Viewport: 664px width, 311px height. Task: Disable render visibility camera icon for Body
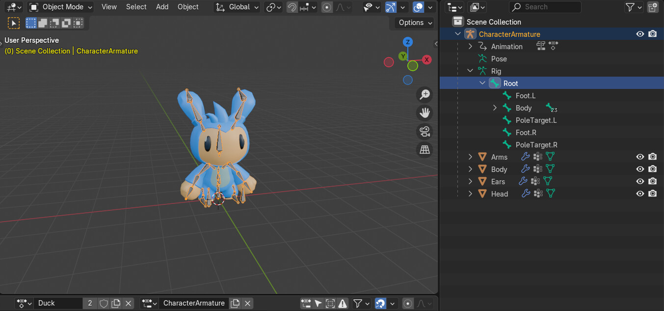(652, 169)
